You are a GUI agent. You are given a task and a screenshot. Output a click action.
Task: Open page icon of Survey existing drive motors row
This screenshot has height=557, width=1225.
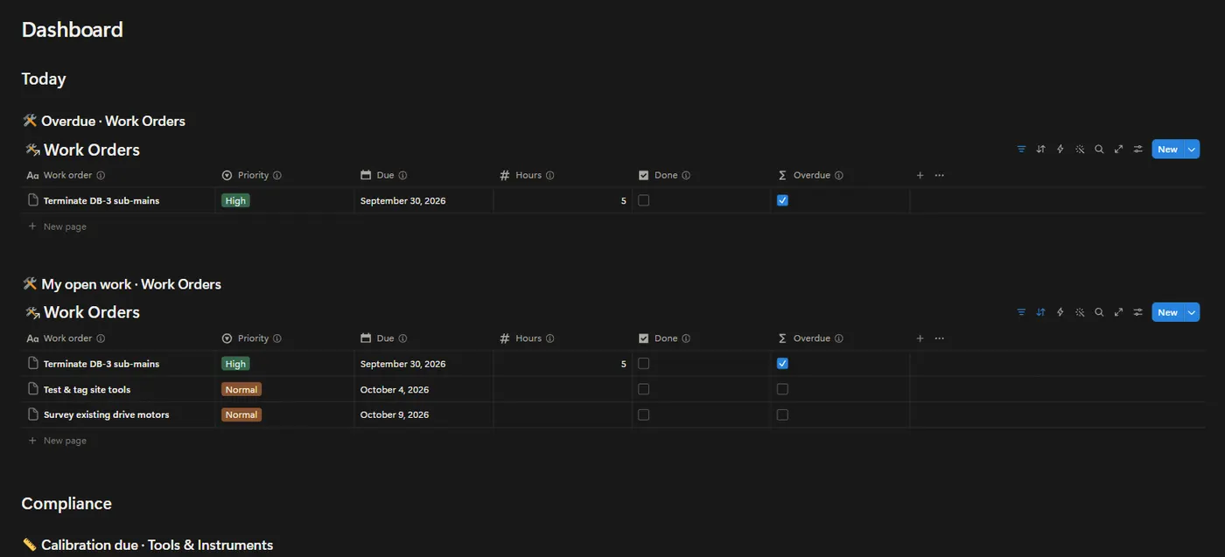click(33, 414)
